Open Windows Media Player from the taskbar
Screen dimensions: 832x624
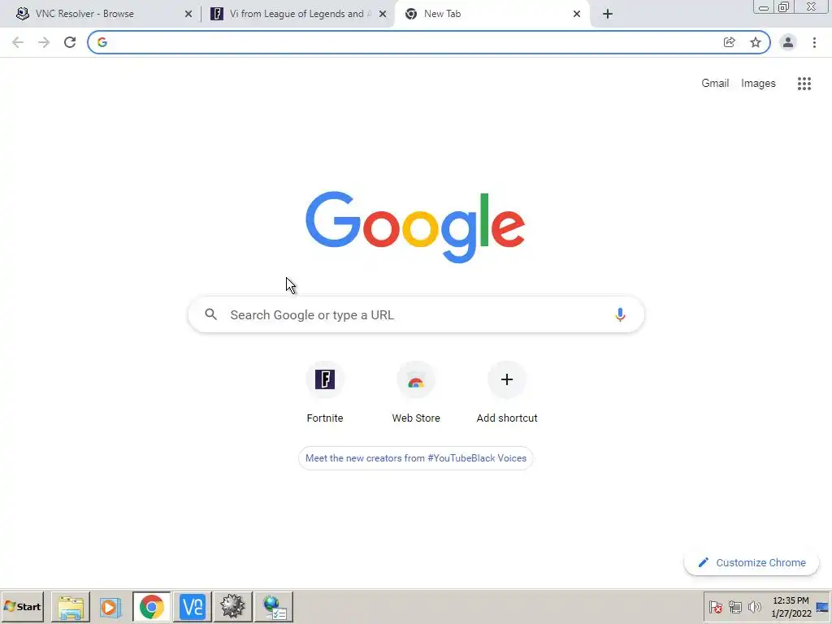pyautogui.click(x=110, y=606)
